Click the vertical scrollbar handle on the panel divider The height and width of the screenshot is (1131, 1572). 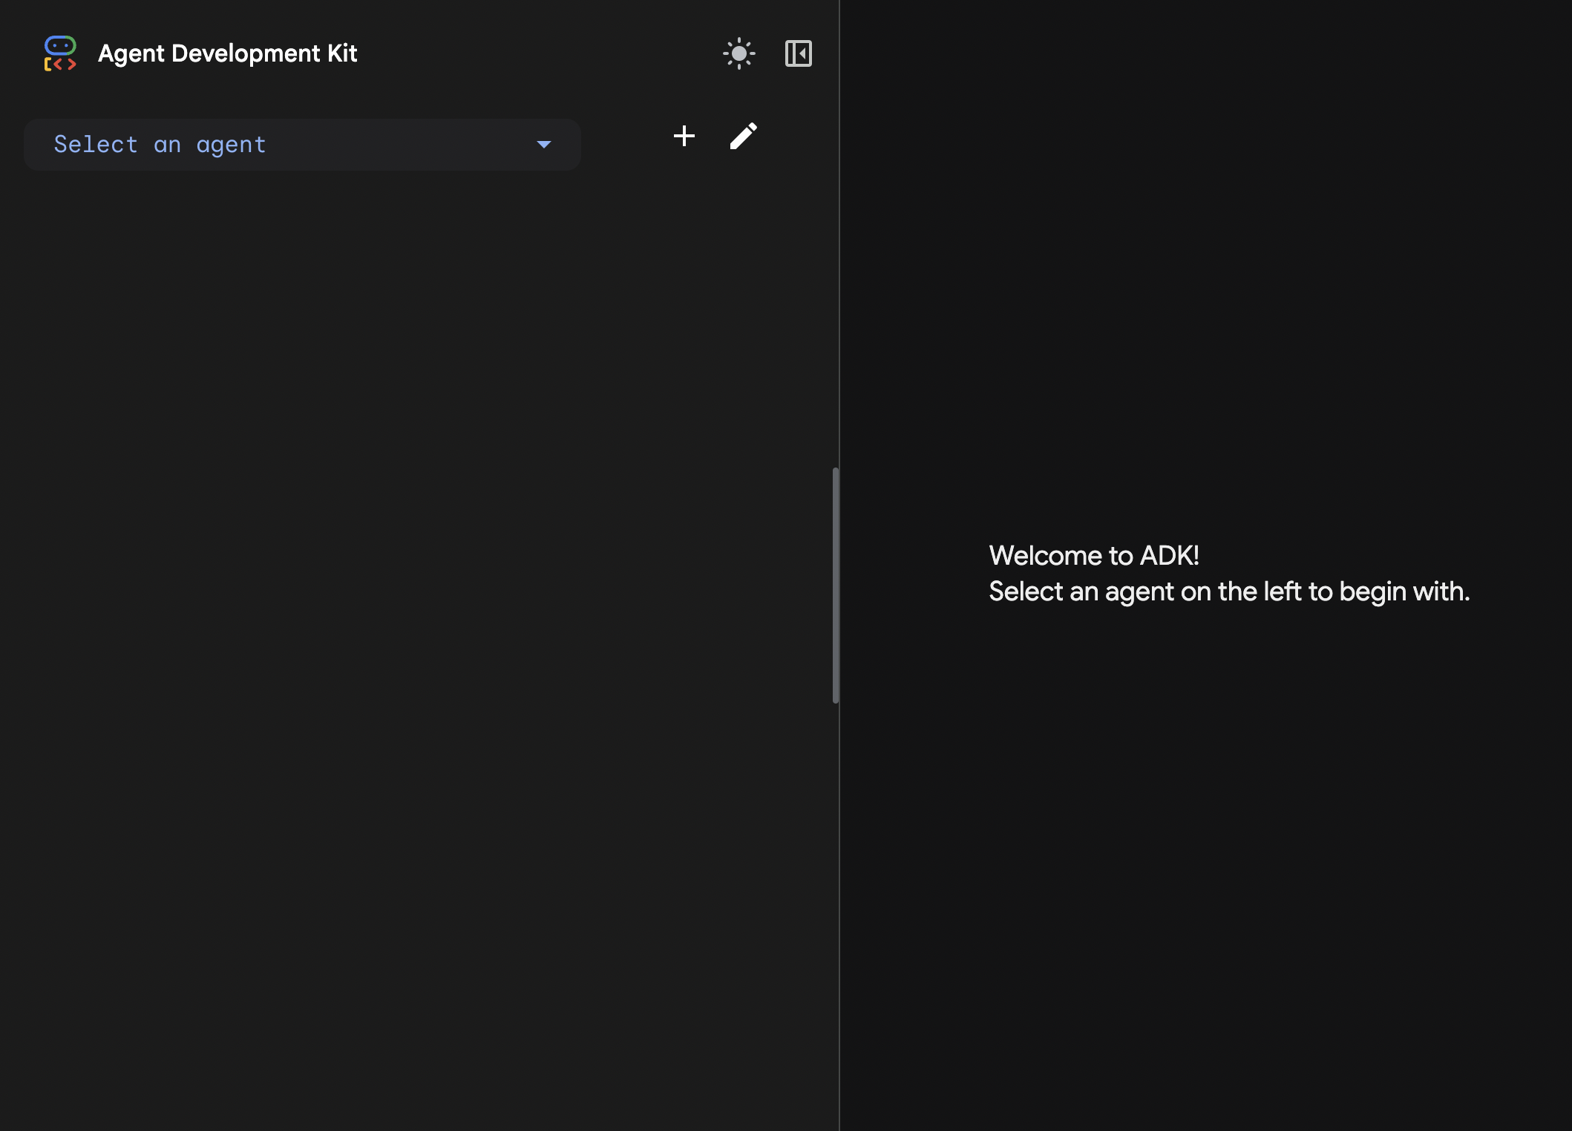[x=836, y=585]
